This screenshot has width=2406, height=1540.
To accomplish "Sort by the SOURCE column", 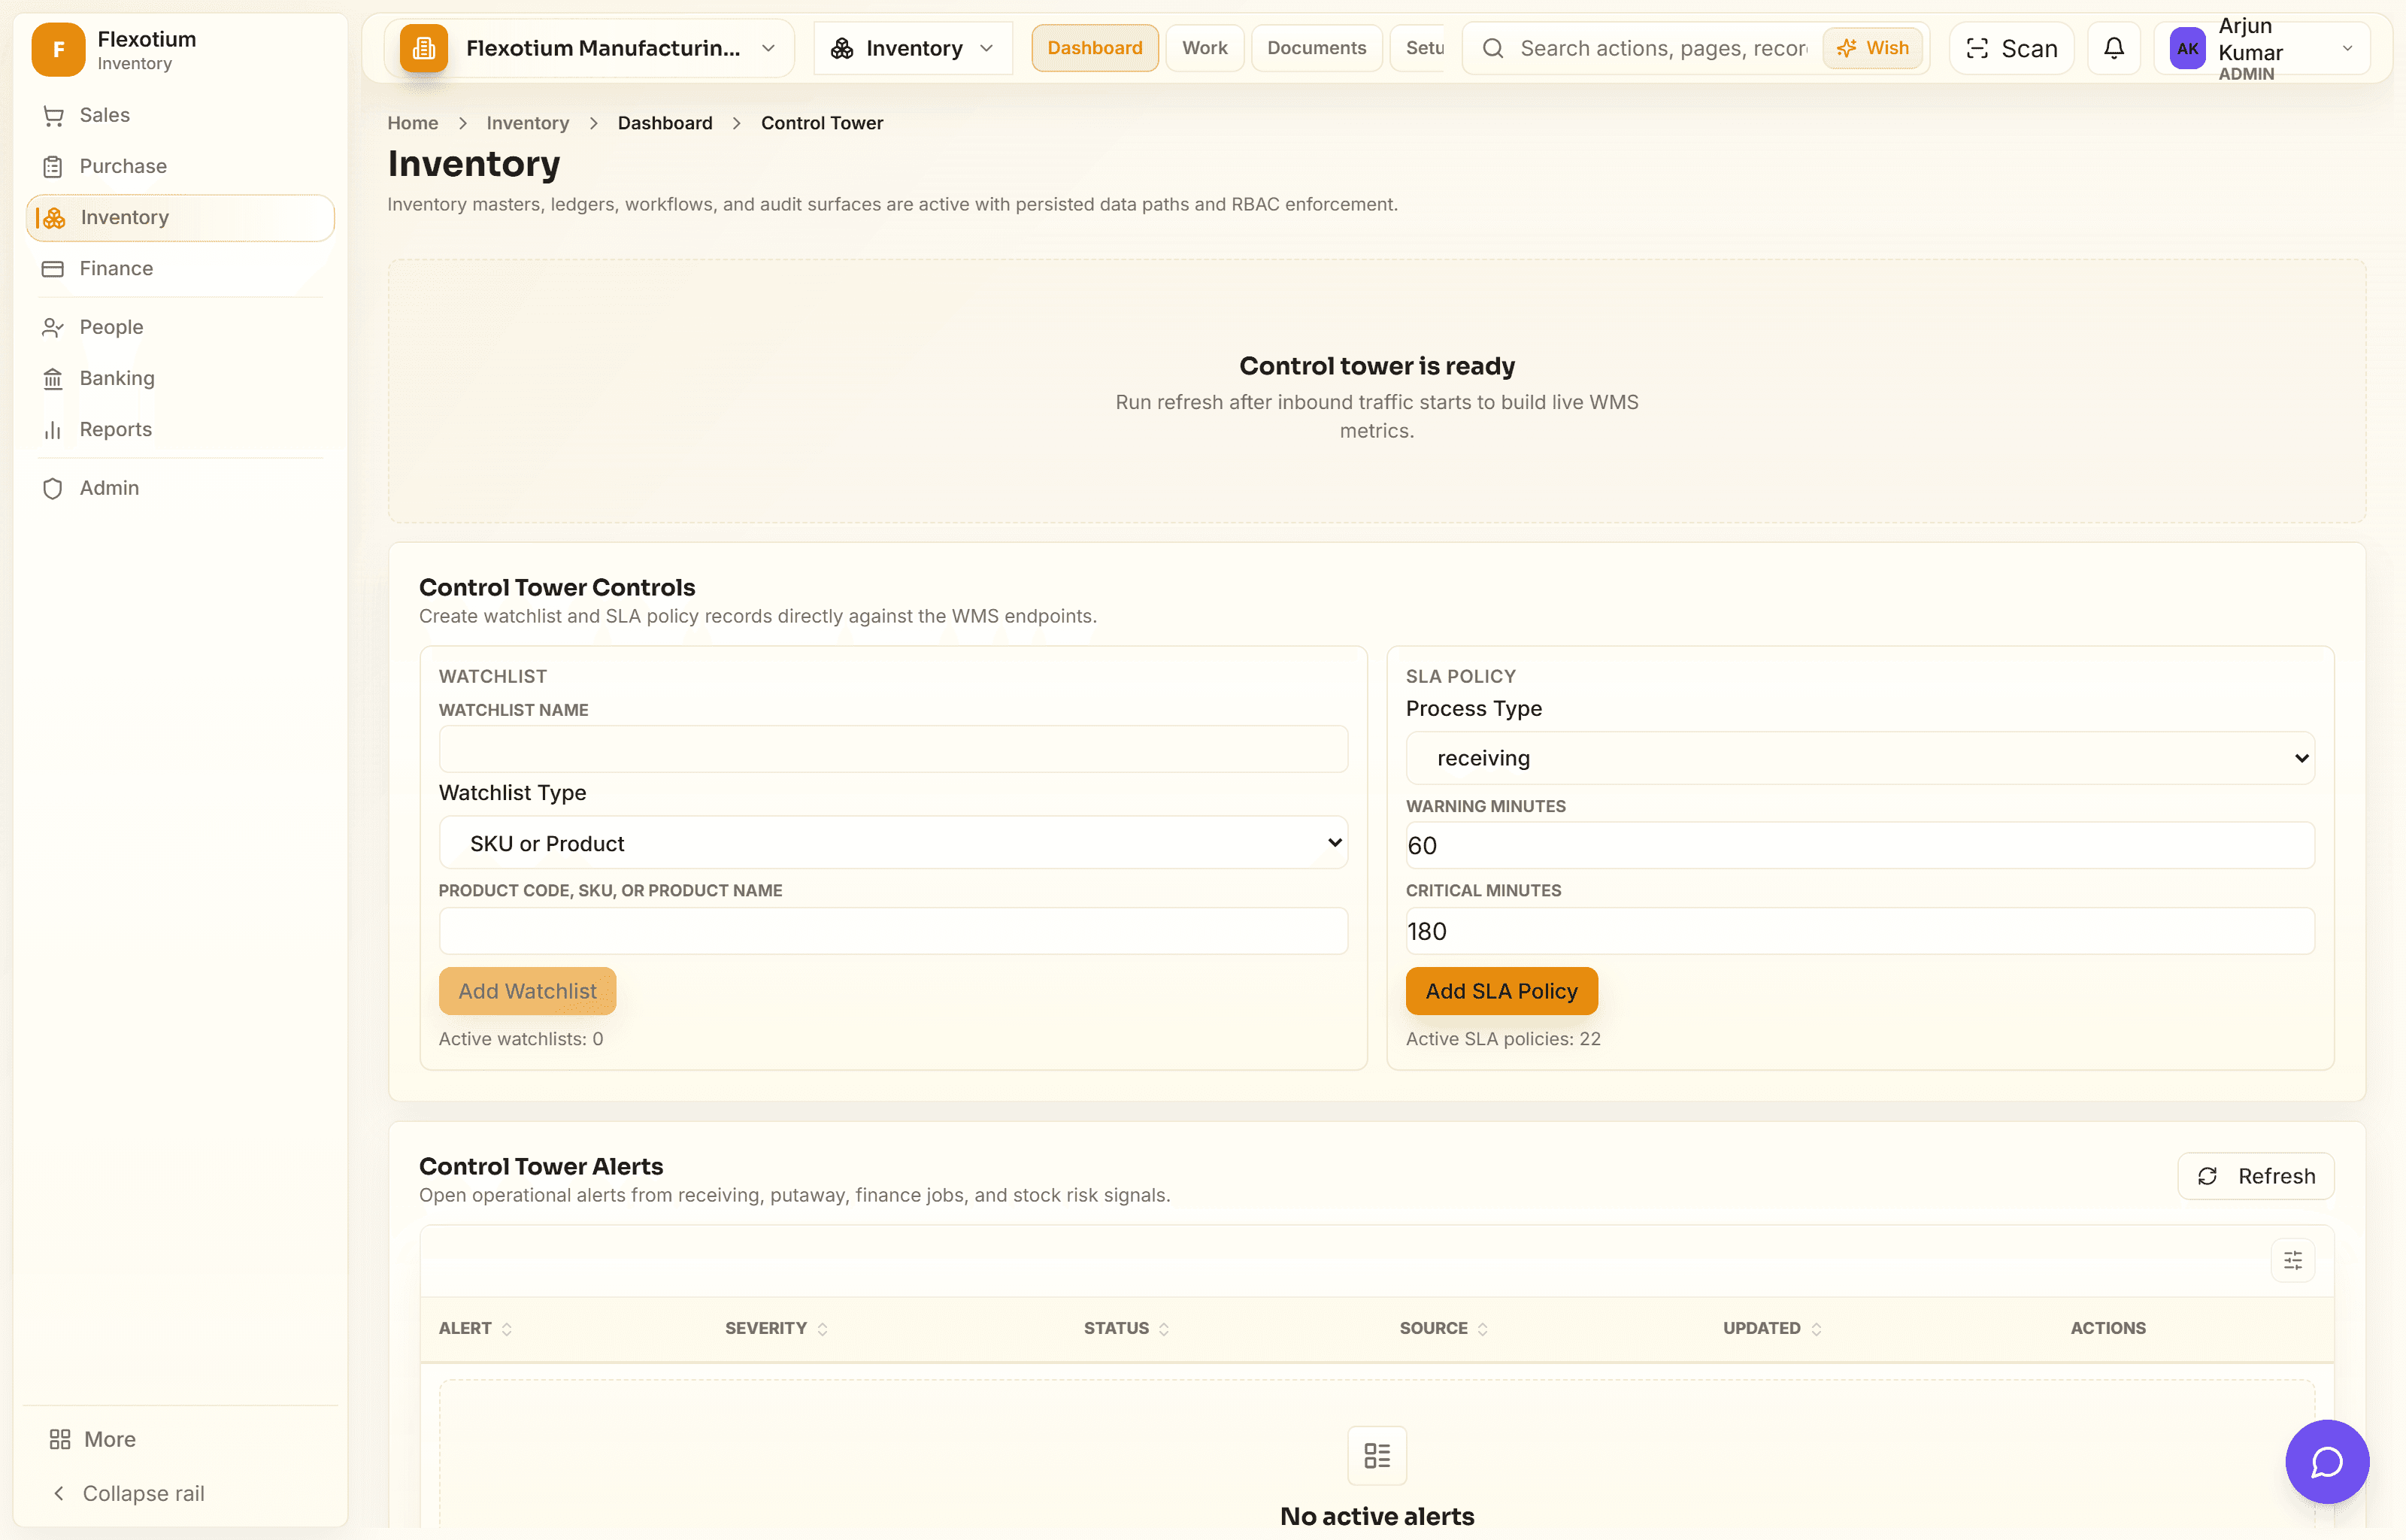I will (x=1444, y=1328).
